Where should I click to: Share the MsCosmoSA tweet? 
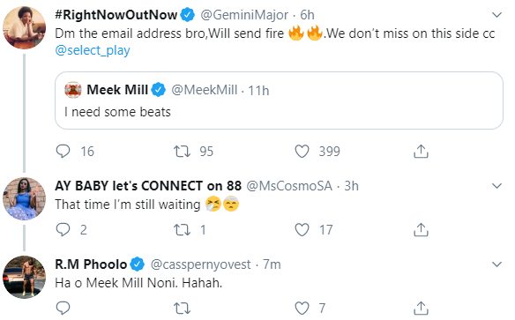(x=421, y=230)
